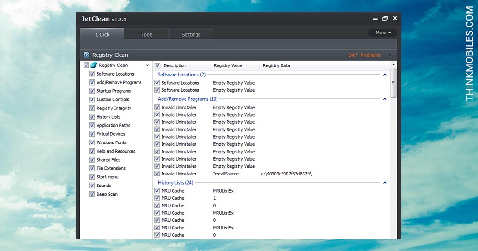Collapse the Registry Clean section with double chevron
This screenshot has width=478, height=251.
(390, 55)
